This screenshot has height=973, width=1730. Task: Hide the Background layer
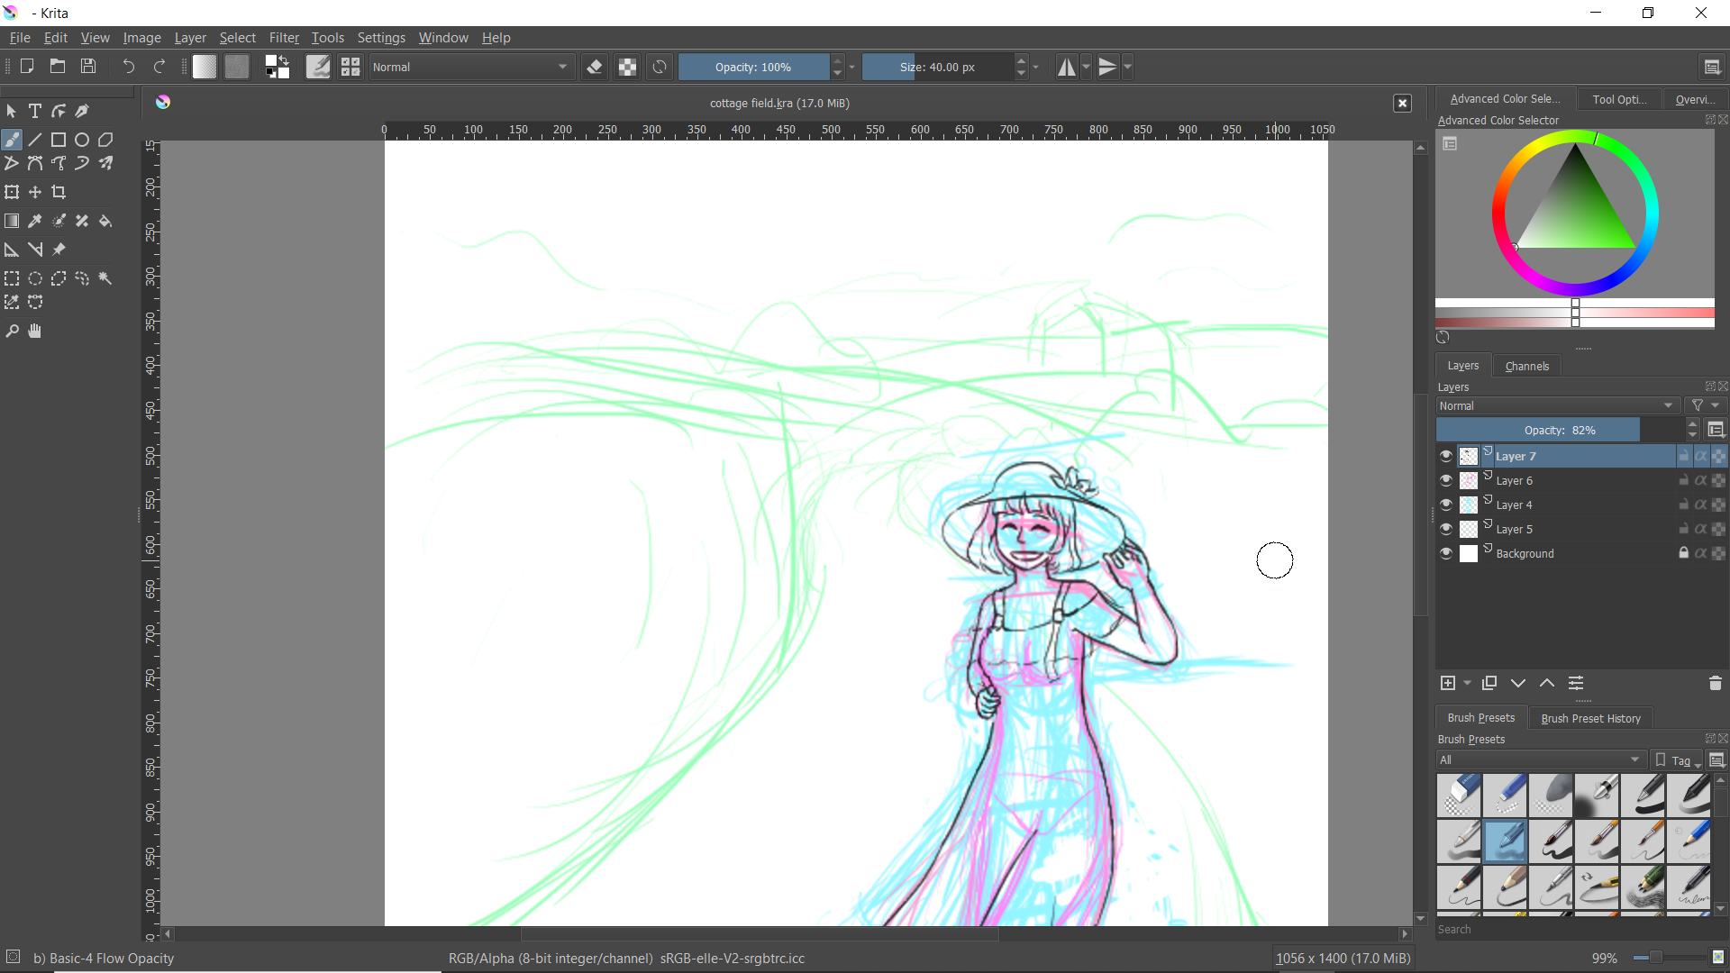(1446, 553)
